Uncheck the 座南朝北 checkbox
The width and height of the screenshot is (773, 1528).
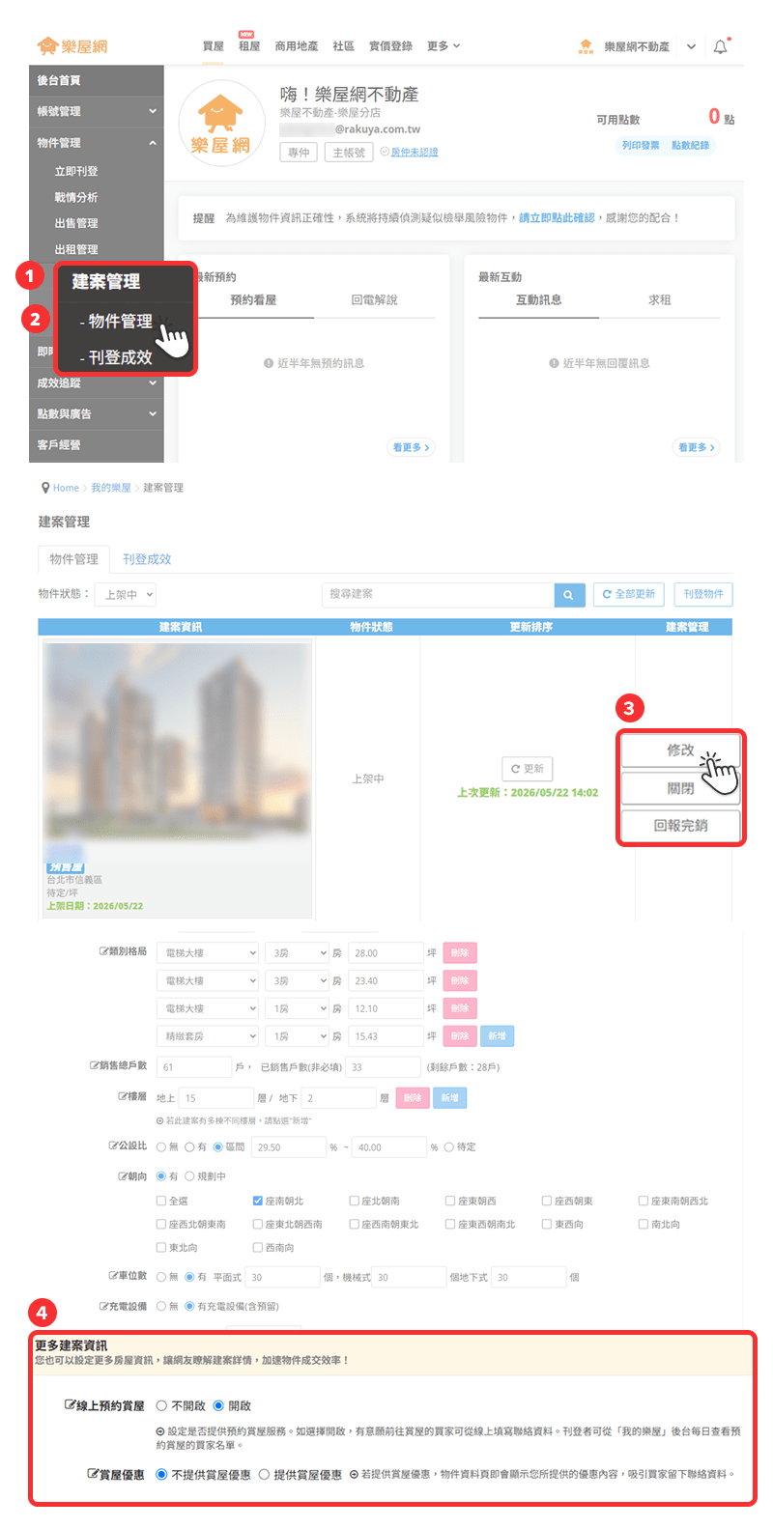(258, 1201)
